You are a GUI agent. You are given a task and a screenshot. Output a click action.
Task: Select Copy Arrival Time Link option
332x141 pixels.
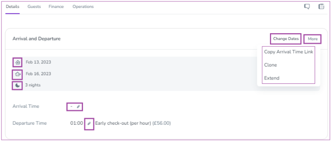pyautogui.click(x=289, y=52)
